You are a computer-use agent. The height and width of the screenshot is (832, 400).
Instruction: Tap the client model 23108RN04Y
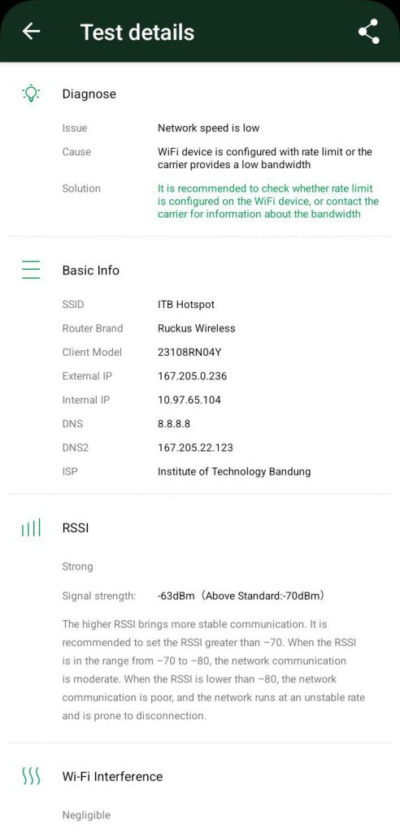click(x=189, y=352)
